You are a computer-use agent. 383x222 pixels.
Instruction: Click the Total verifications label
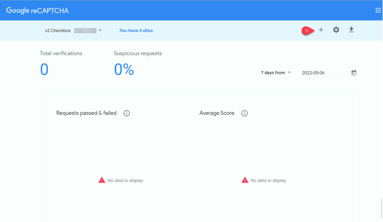[x=61, y=53]
